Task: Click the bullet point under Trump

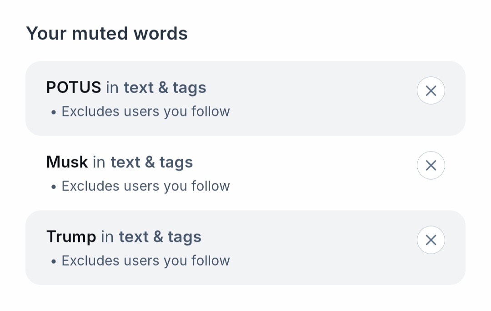Action: point(54,261)
